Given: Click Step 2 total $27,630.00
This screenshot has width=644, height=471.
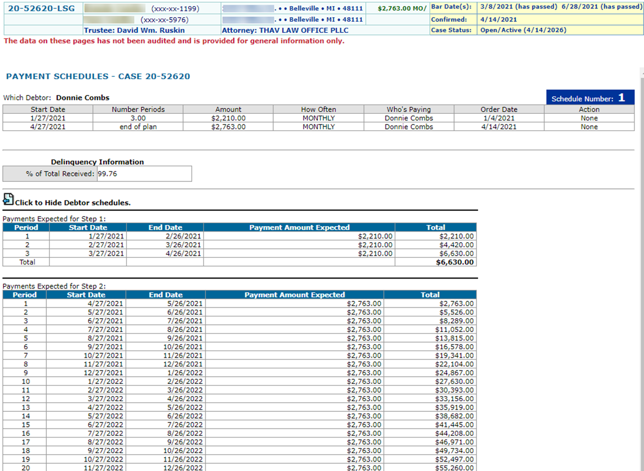Looking at the screenshot, I should point(454,381).
